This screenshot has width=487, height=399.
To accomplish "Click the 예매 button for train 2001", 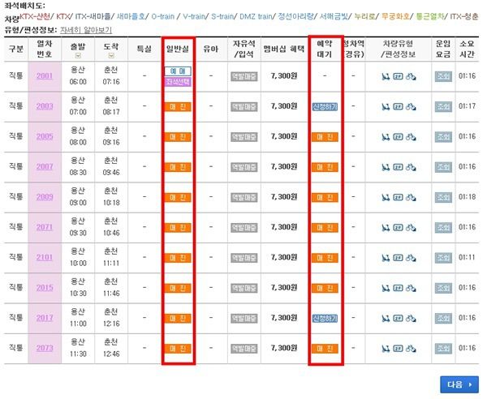I will (177, 71).
